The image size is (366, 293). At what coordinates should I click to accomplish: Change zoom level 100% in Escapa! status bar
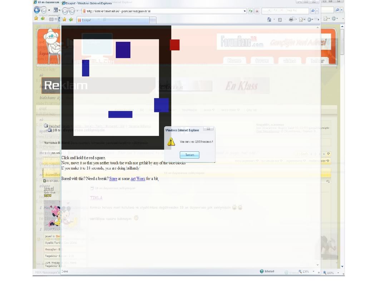click(x=306, y=272)
